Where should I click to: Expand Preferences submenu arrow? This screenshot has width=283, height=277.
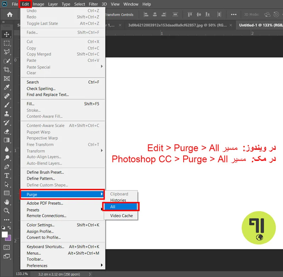click(102, 265)
